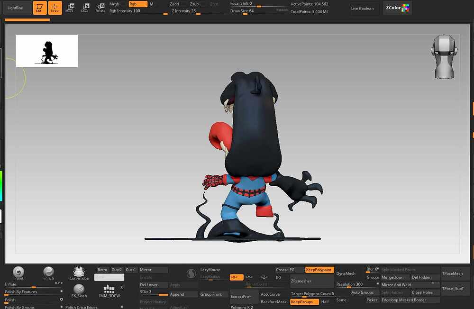This screenshot has height=309, width=474.
Task: Click the Del Hidden button
Action: pyautogui.click(x=425, y=277)
